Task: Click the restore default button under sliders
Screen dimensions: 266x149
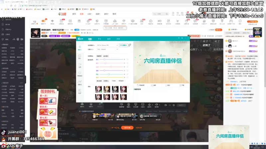Action: pos(106,81)
